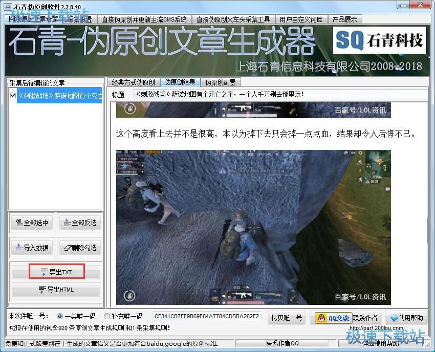435x352 pixels.
Task: Export articles using 导出HTML
Action: [x=56, y=290]
